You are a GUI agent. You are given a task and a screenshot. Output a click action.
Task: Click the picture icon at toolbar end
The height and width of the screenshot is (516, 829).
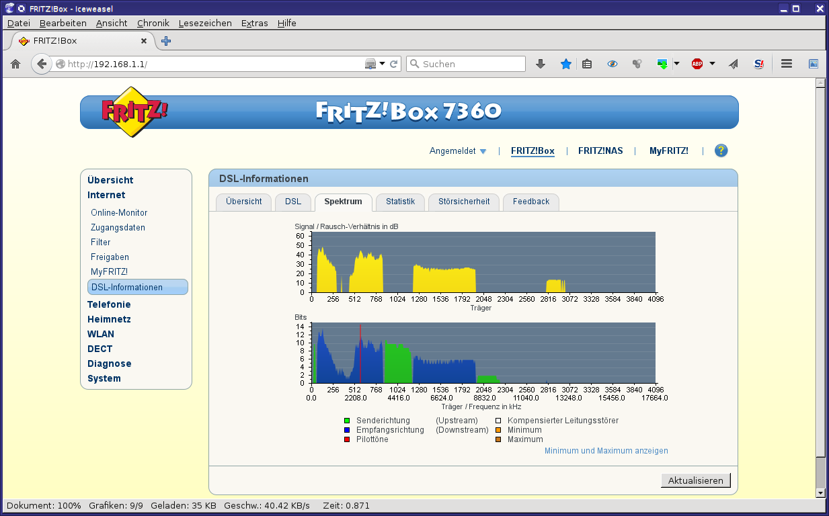coord(813,64)
